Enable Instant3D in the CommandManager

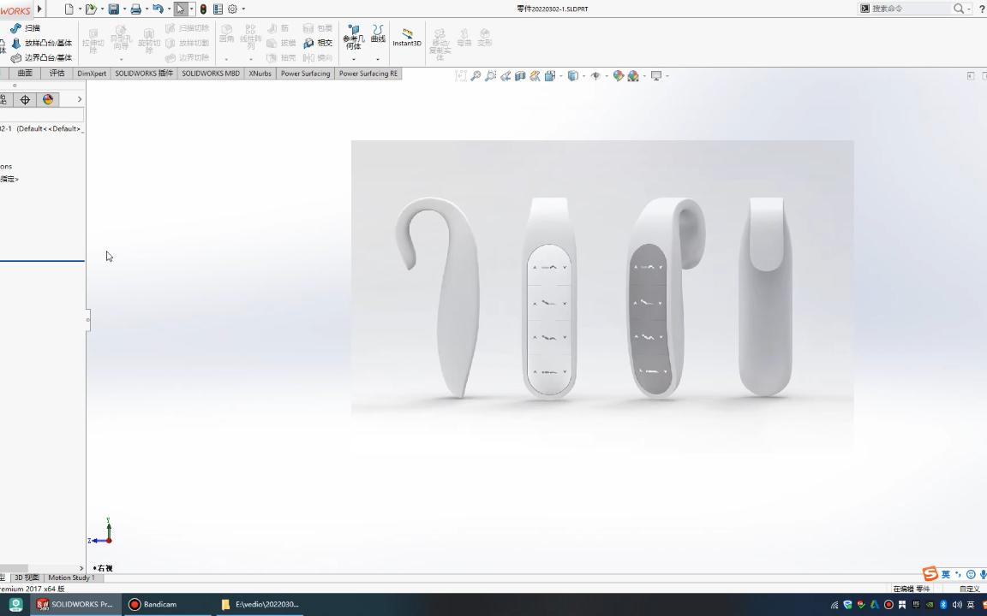coord(406,38)
